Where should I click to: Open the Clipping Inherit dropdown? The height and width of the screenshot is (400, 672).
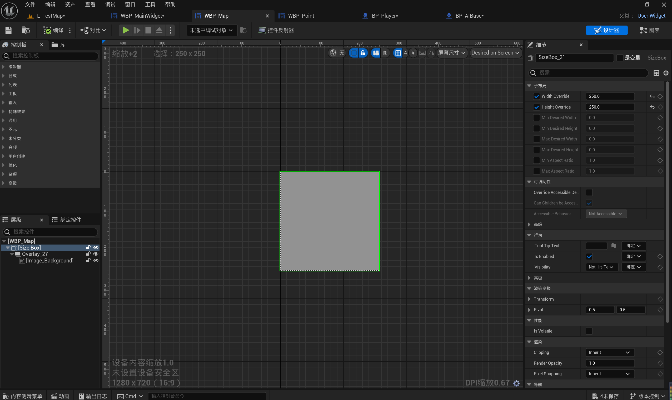[610, 352]
